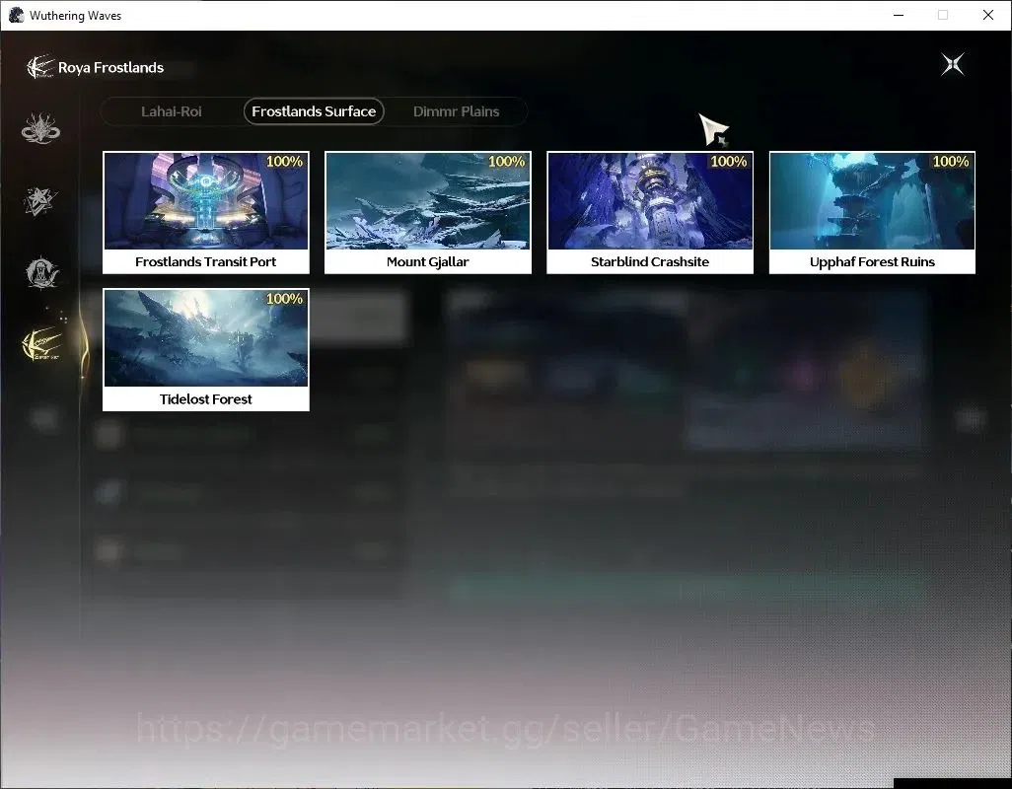
Task: Select the Starblind Crashsite card
Action: [x=650, y=212]
